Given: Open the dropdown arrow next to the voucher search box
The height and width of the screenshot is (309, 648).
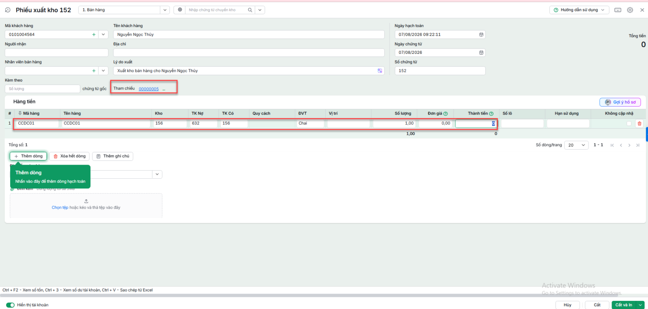Looking at the screenshot, I should [260, 10].
